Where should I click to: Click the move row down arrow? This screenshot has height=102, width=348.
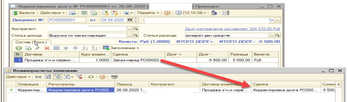[x=75, y=48]
